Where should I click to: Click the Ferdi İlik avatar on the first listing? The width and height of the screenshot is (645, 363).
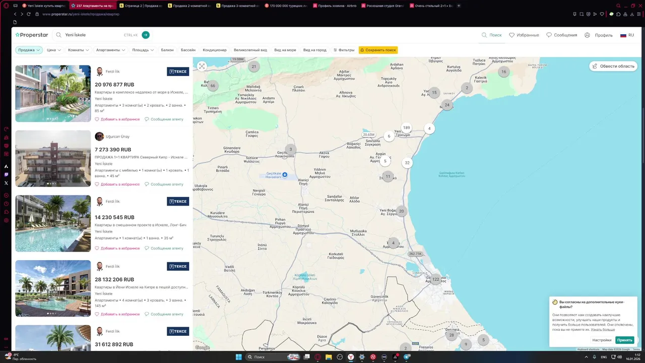pos(100,72)
